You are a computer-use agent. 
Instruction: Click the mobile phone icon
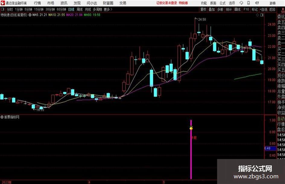point(249,3)
